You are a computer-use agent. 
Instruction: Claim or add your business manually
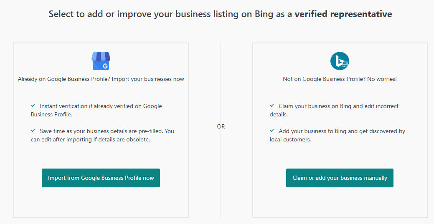pyautogui.click(x=340, y=178)
